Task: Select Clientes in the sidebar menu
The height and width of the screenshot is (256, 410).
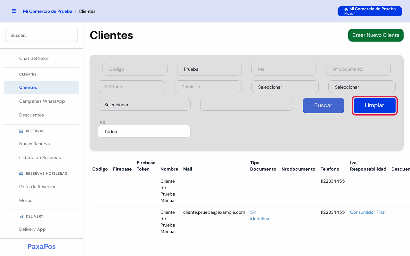Action: 41,87
